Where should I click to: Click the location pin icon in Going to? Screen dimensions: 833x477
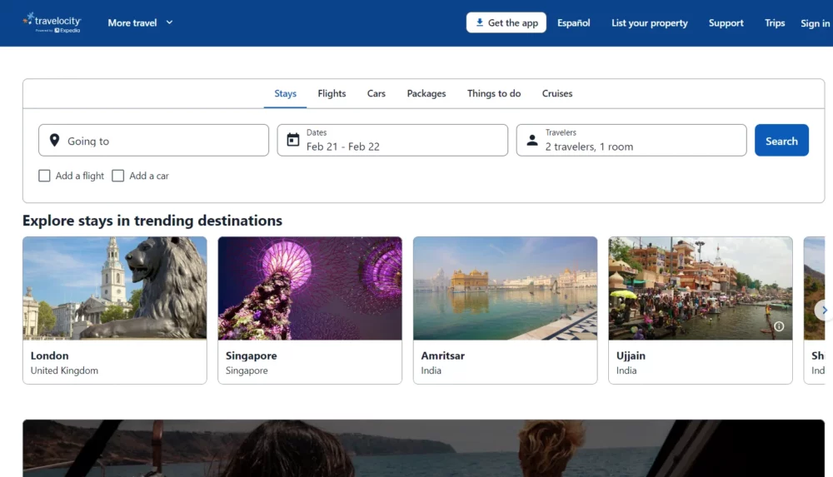coord(54,140)
